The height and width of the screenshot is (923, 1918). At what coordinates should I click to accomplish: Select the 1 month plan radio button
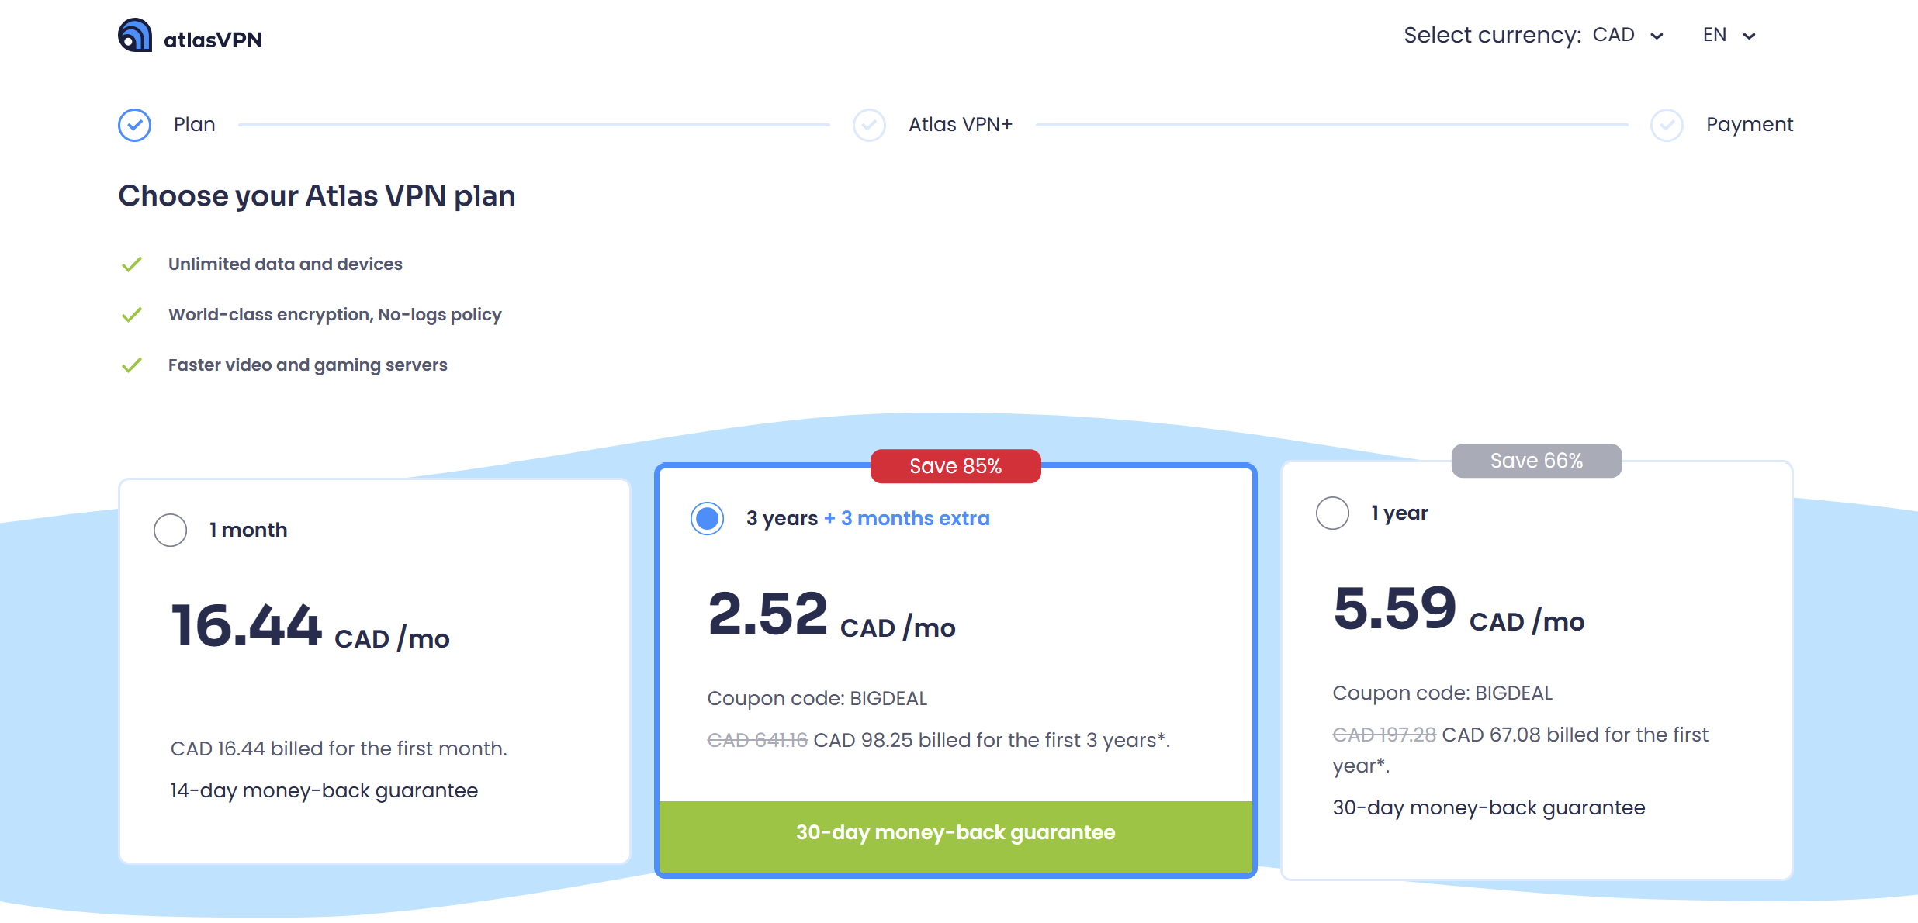click(x=170, y=530)
